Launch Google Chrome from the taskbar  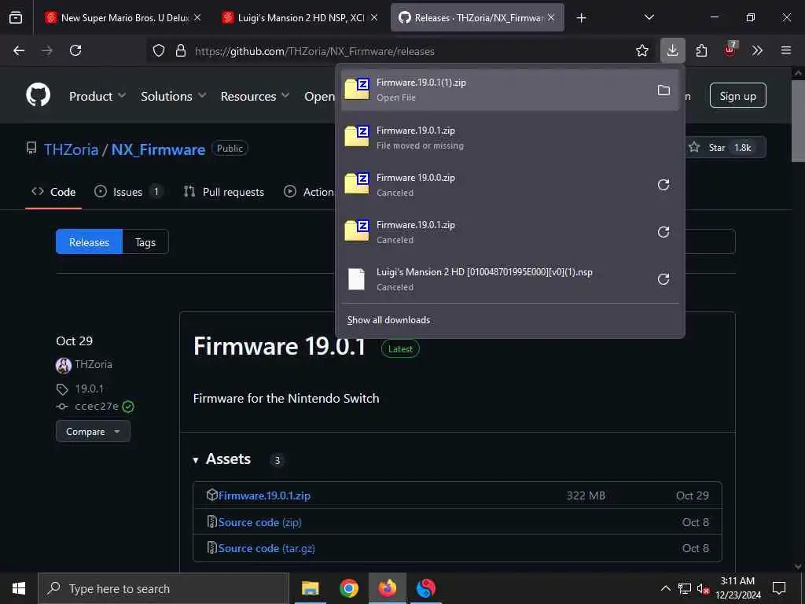[348, 588]
